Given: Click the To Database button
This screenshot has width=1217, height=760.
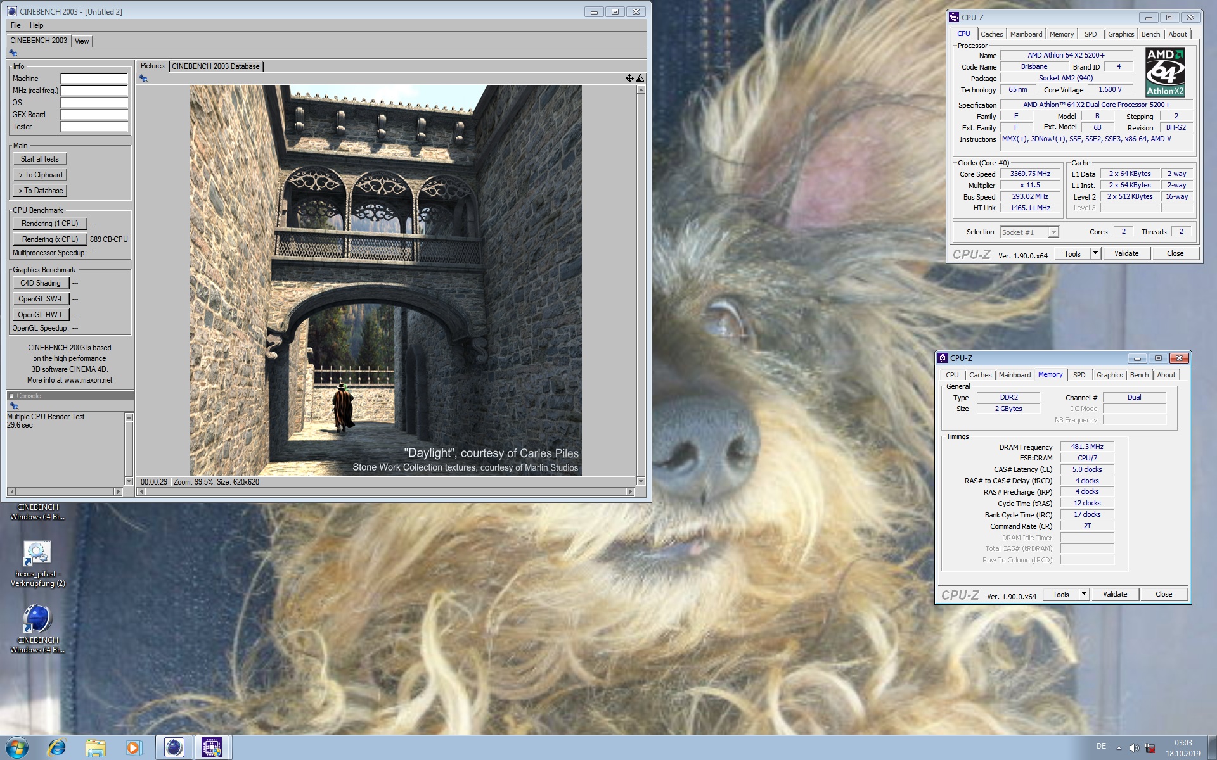Looking at the screenshot, I should pos(39,191).
